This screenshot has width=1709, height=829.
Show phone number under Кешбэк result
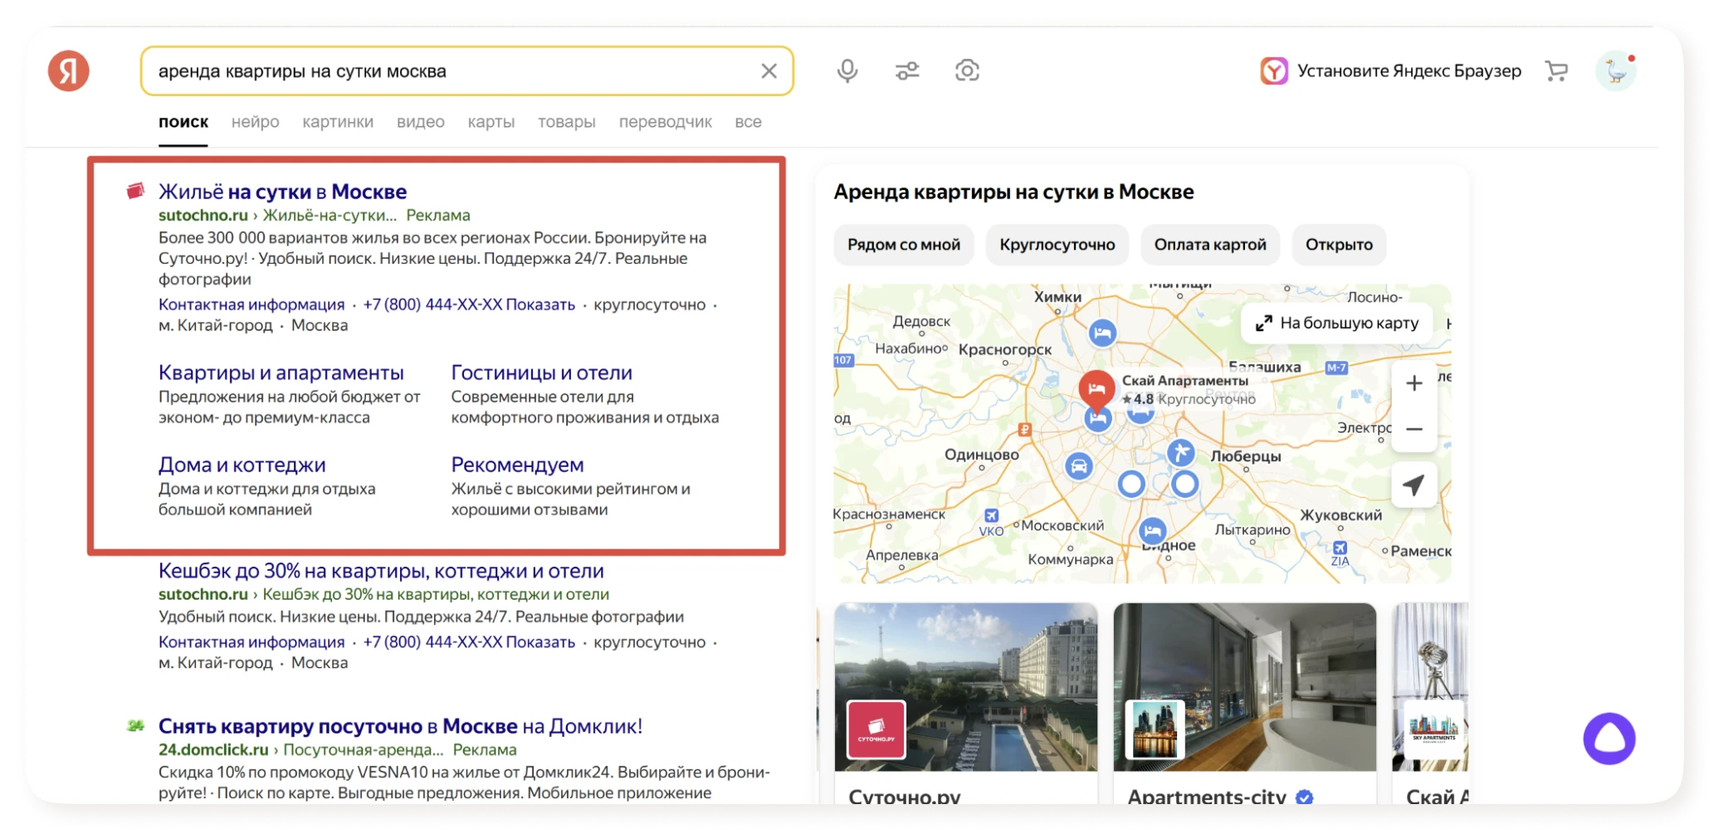point(469,642)
